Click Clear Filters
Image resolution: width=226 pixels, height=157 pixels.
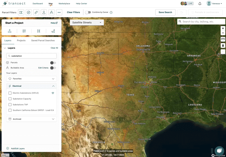point(73,12)
